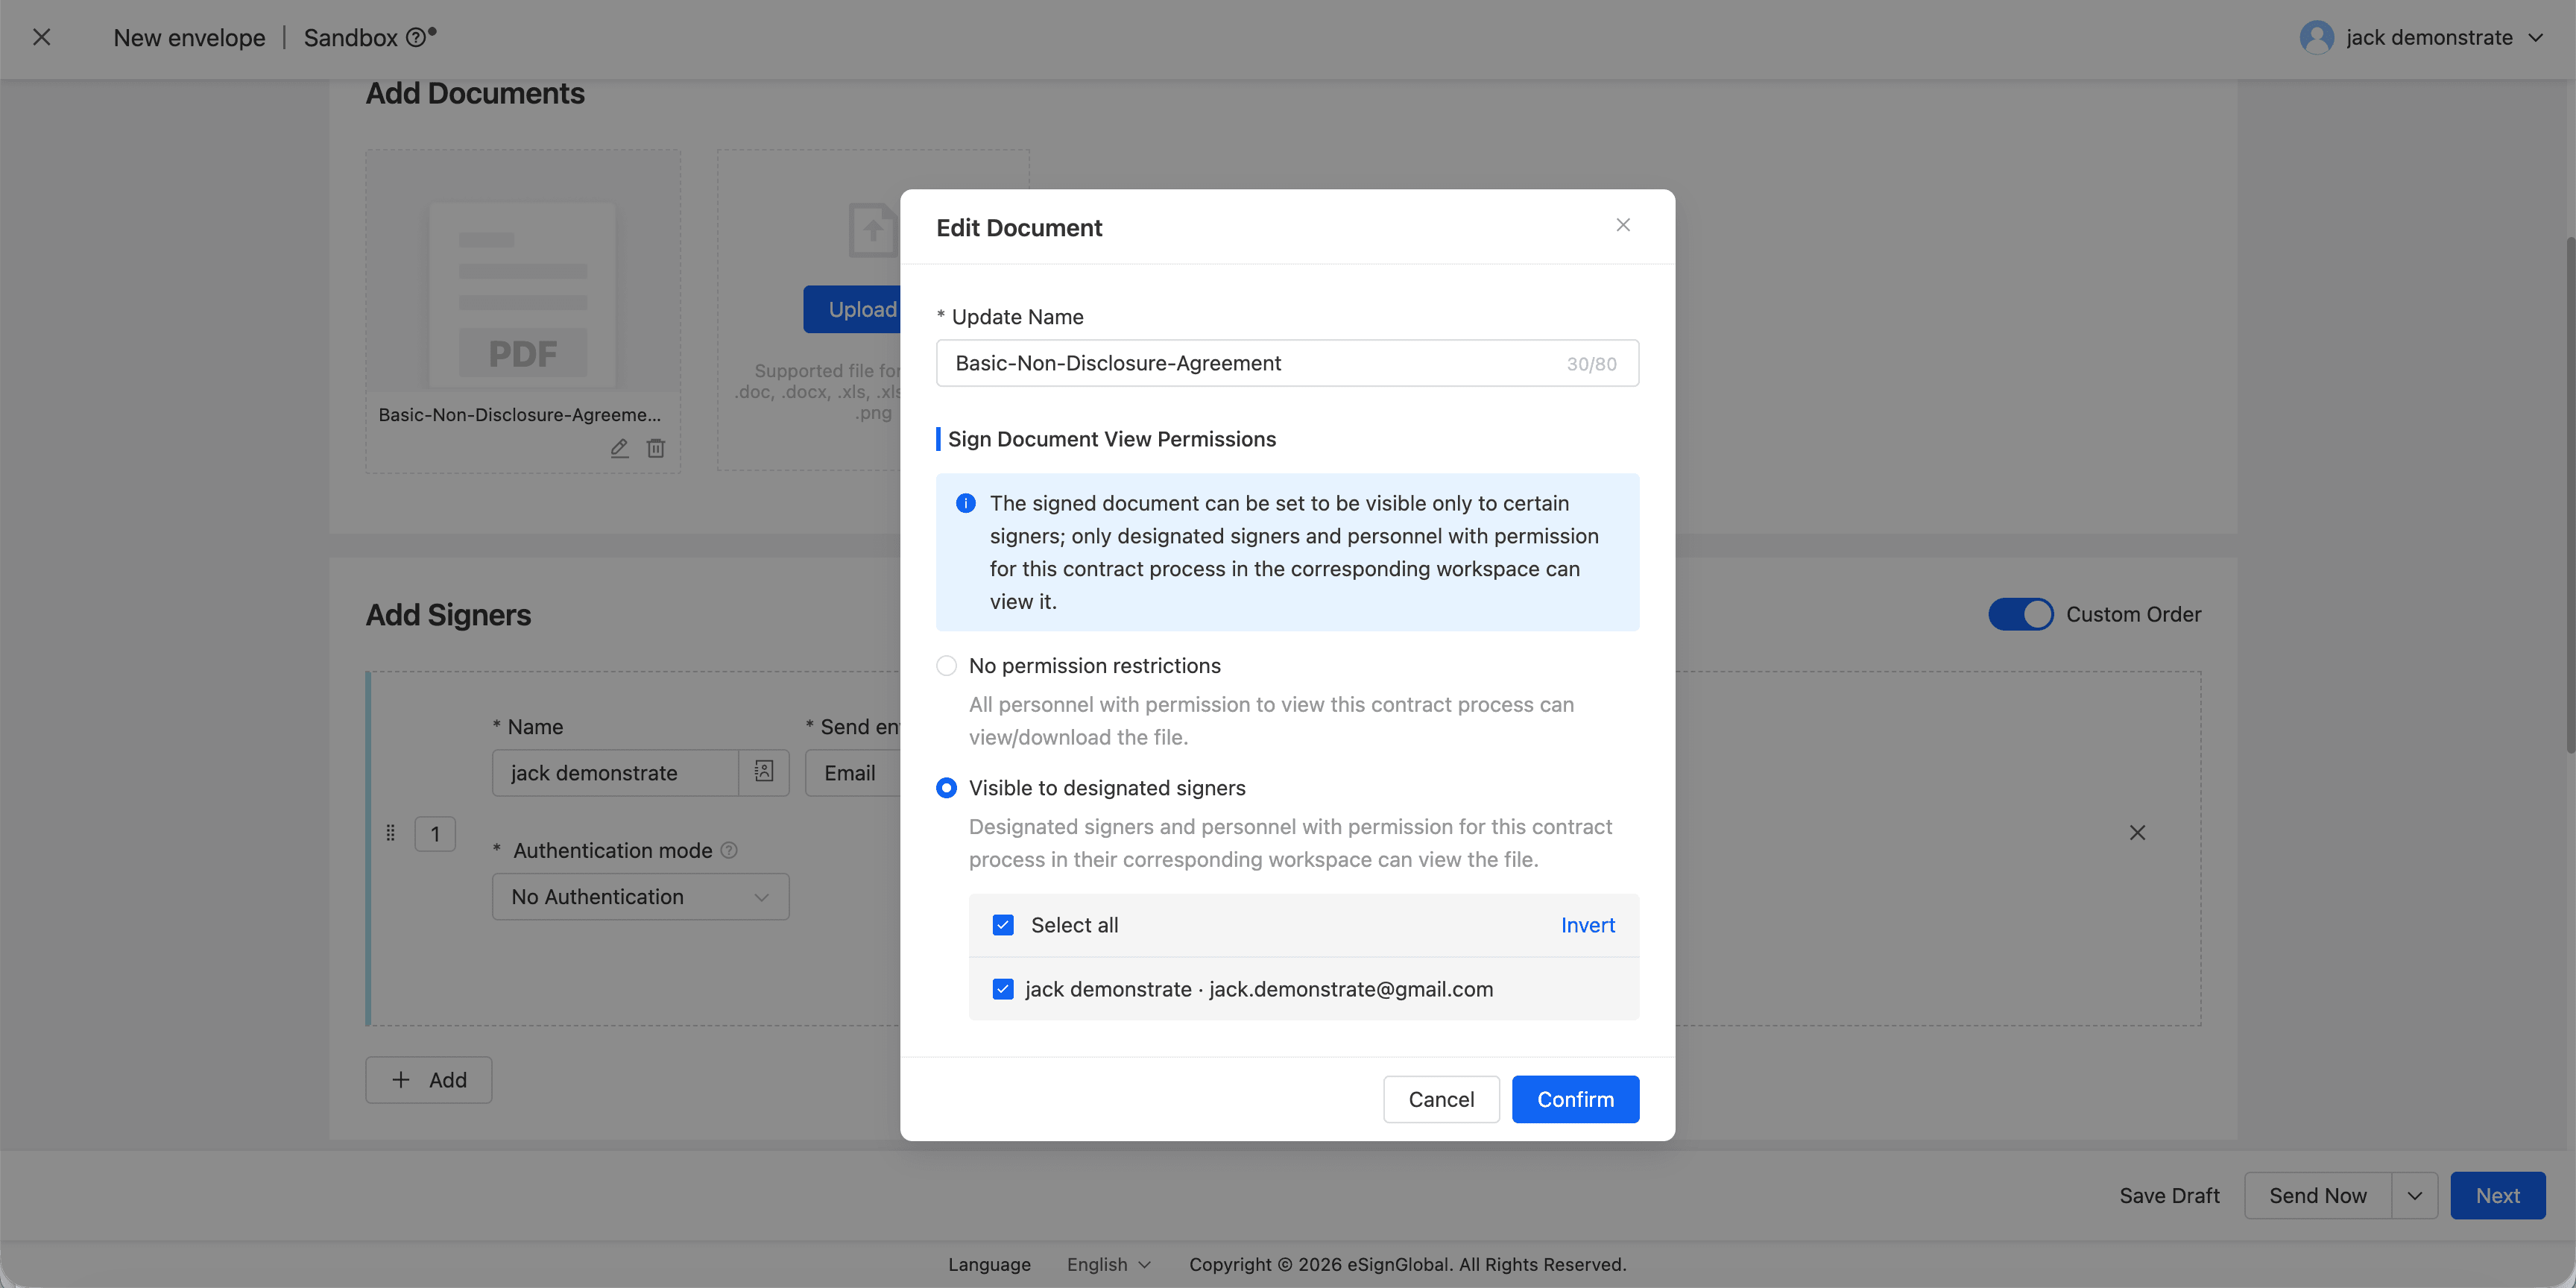Image resolution: width=2576 pixels, height=1288 pixels.
Task: Close the New envelope page
Action: click(41, 37)
